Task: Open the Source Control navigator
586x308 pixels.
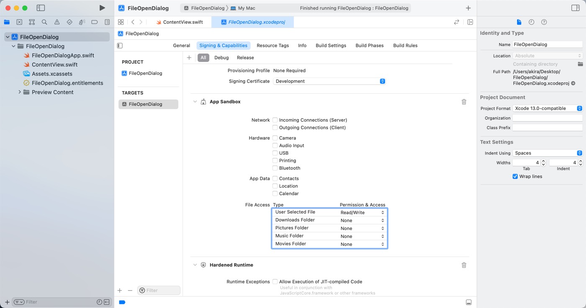Action: (x=19, y=22)
